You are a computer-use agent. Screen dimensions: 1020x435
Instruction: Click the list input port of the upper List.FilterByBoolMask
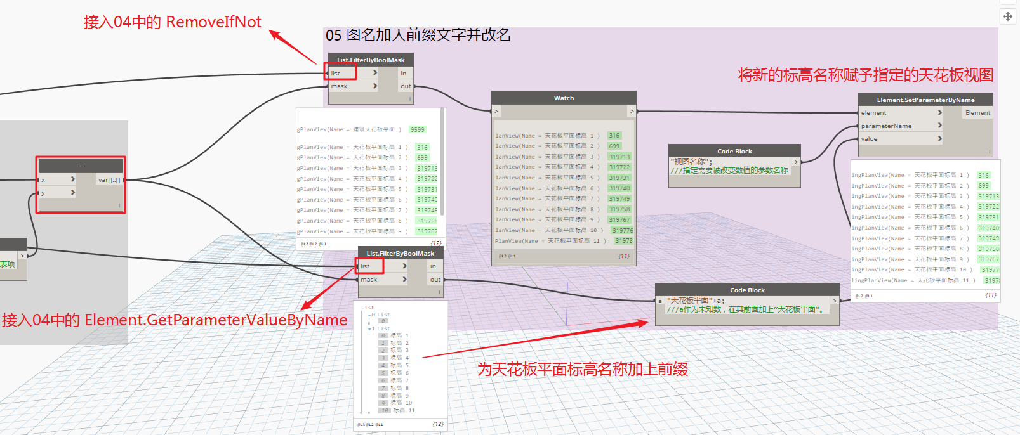click(353, 73)
